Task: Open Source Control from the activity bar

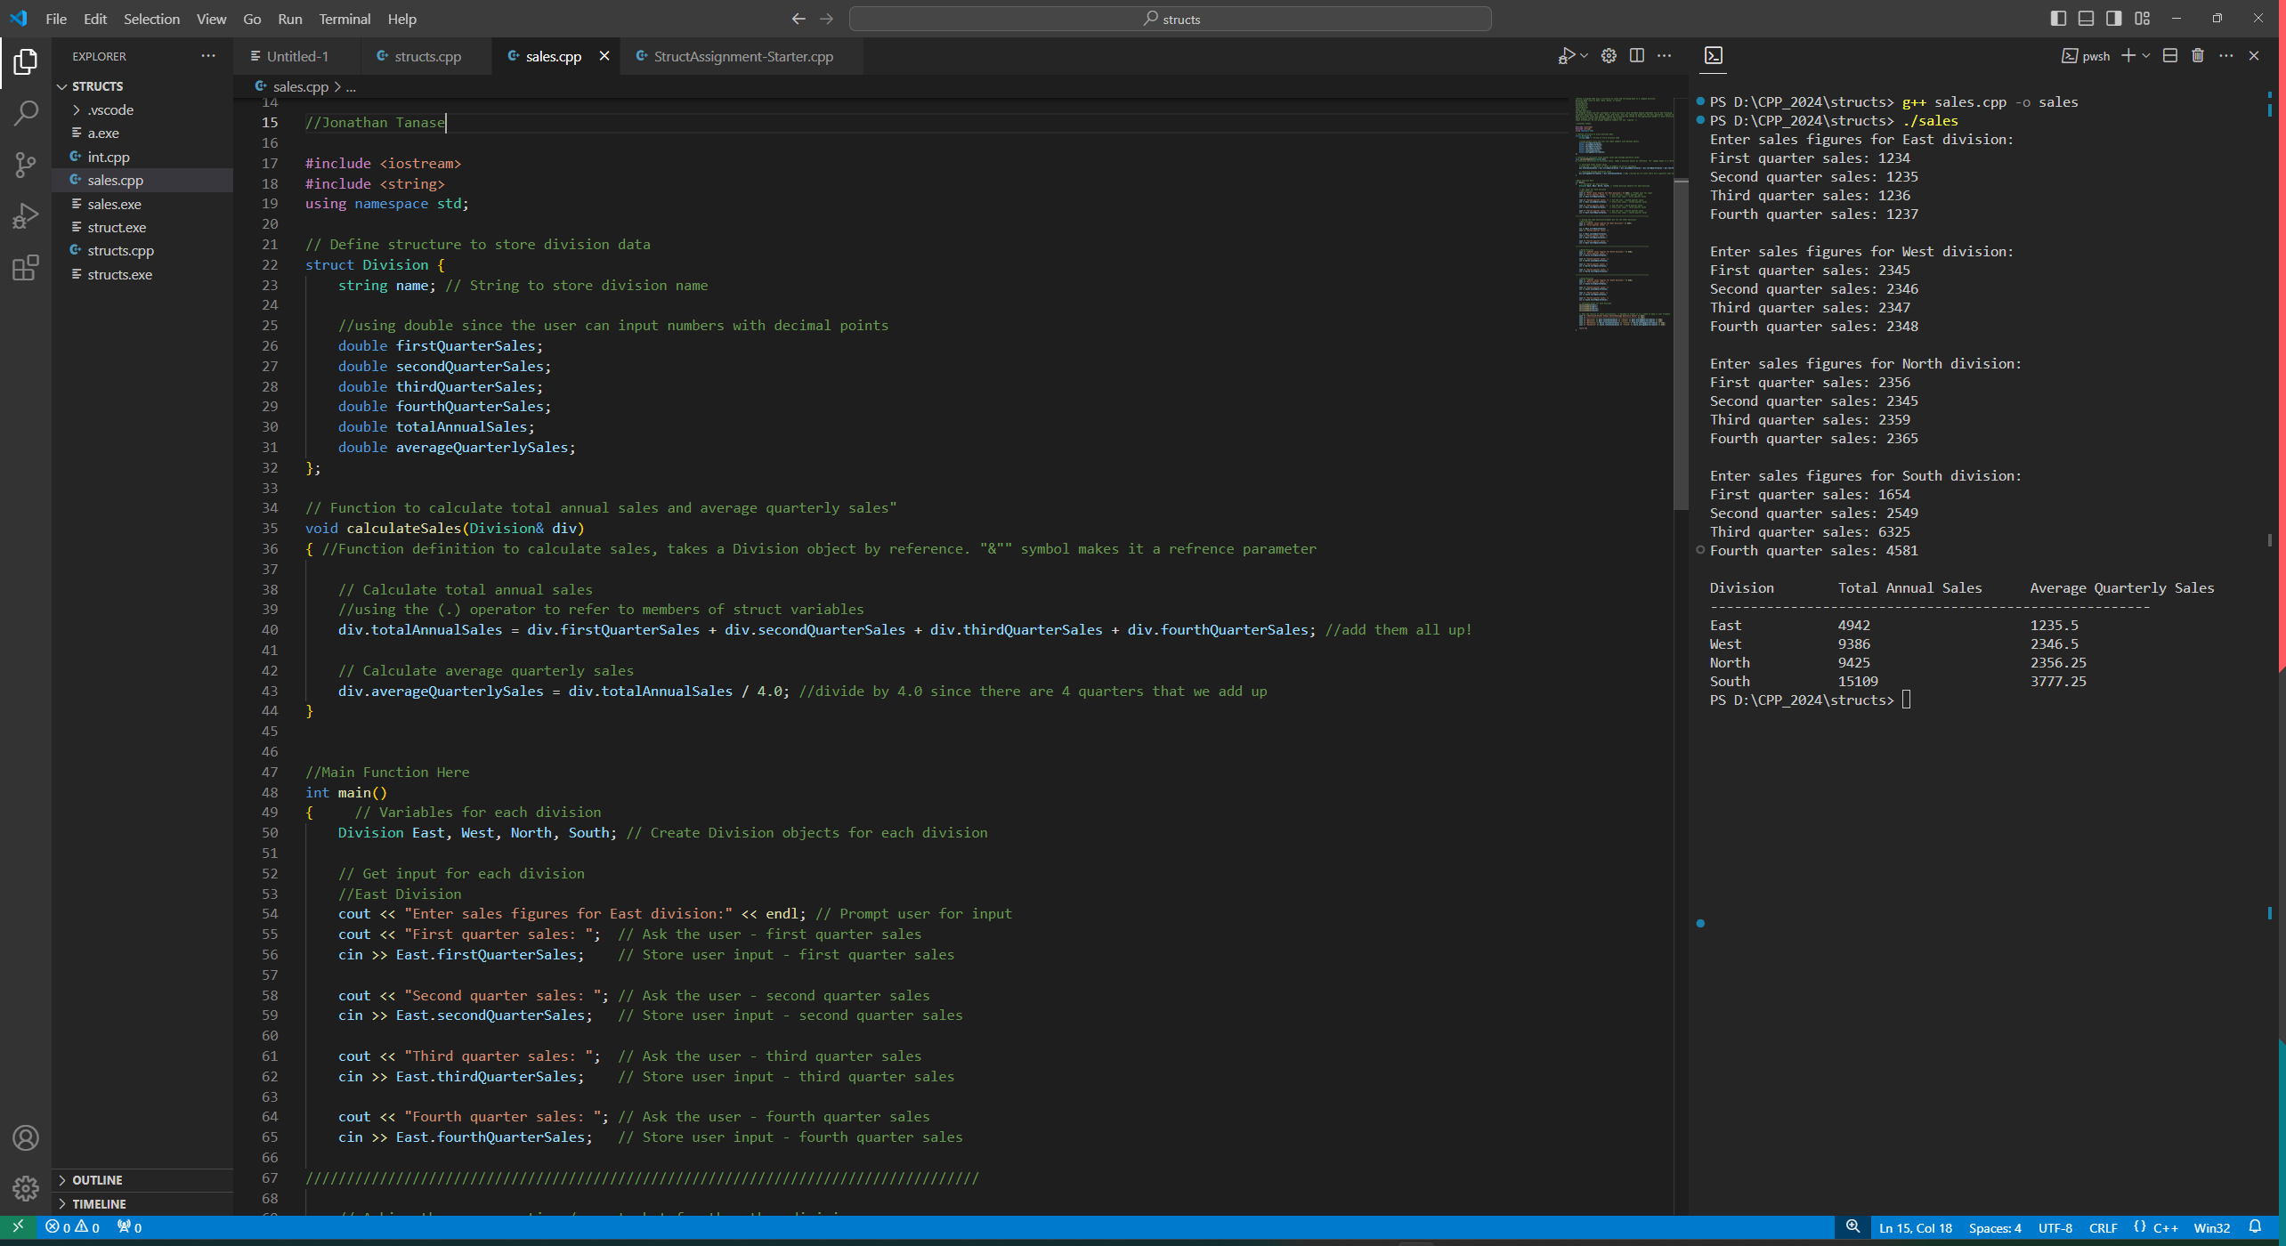Action: point(26,165)
